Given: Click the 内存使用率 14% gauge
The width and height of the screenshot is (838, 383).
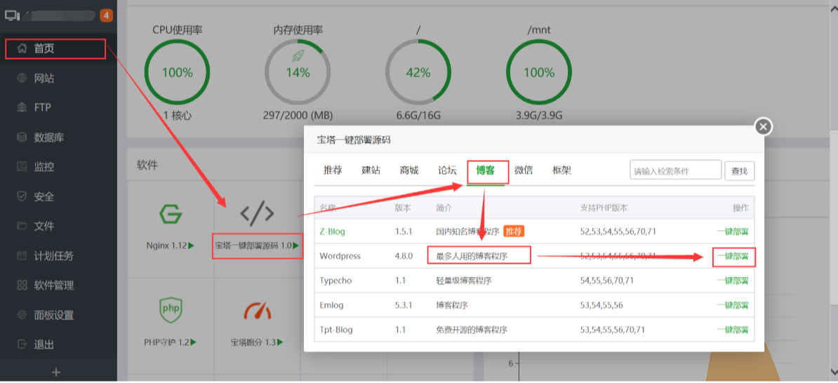Looking at the screenshot, I should tap(298, 72).
